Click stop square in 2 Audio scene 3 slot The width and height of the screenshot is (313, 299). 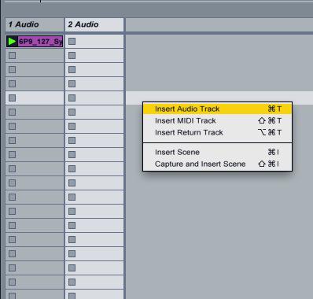72,69
